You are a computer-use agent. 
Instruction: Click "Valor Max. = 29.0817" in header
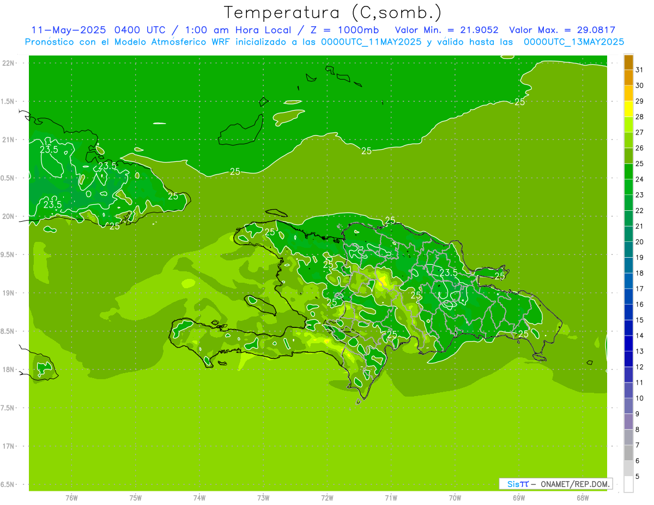(x=562, y=30)
